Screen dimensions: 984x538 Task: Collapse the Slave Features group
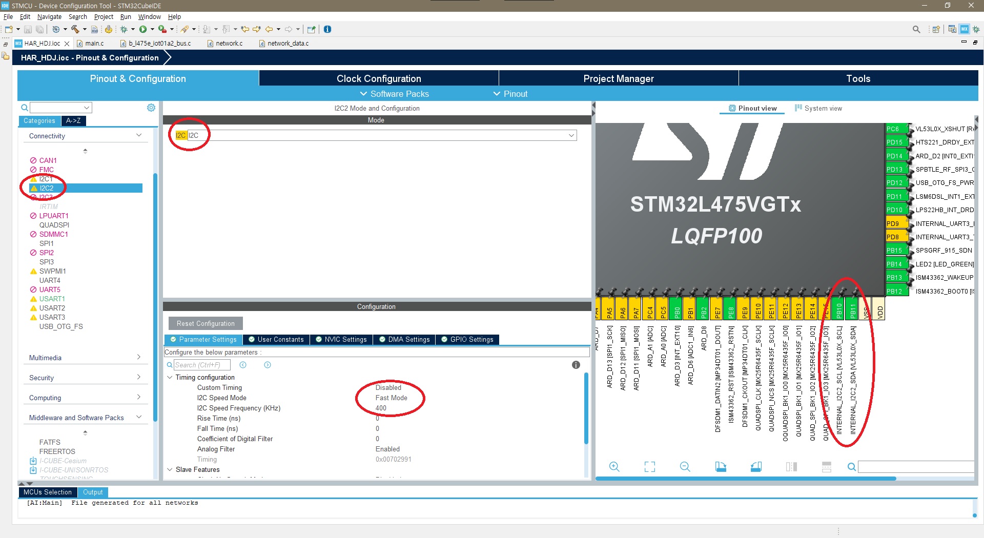pyautogui.click(x=170, y=469)
